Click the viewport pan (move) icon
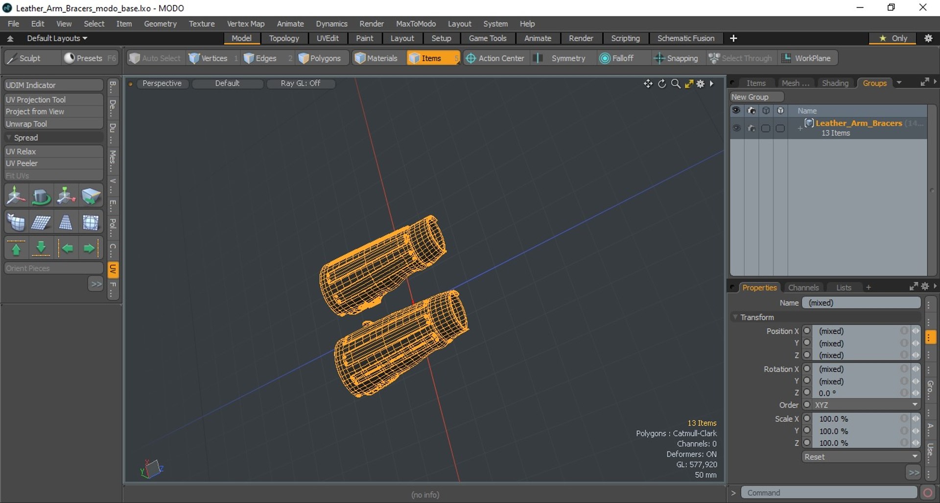 [648, 84]
